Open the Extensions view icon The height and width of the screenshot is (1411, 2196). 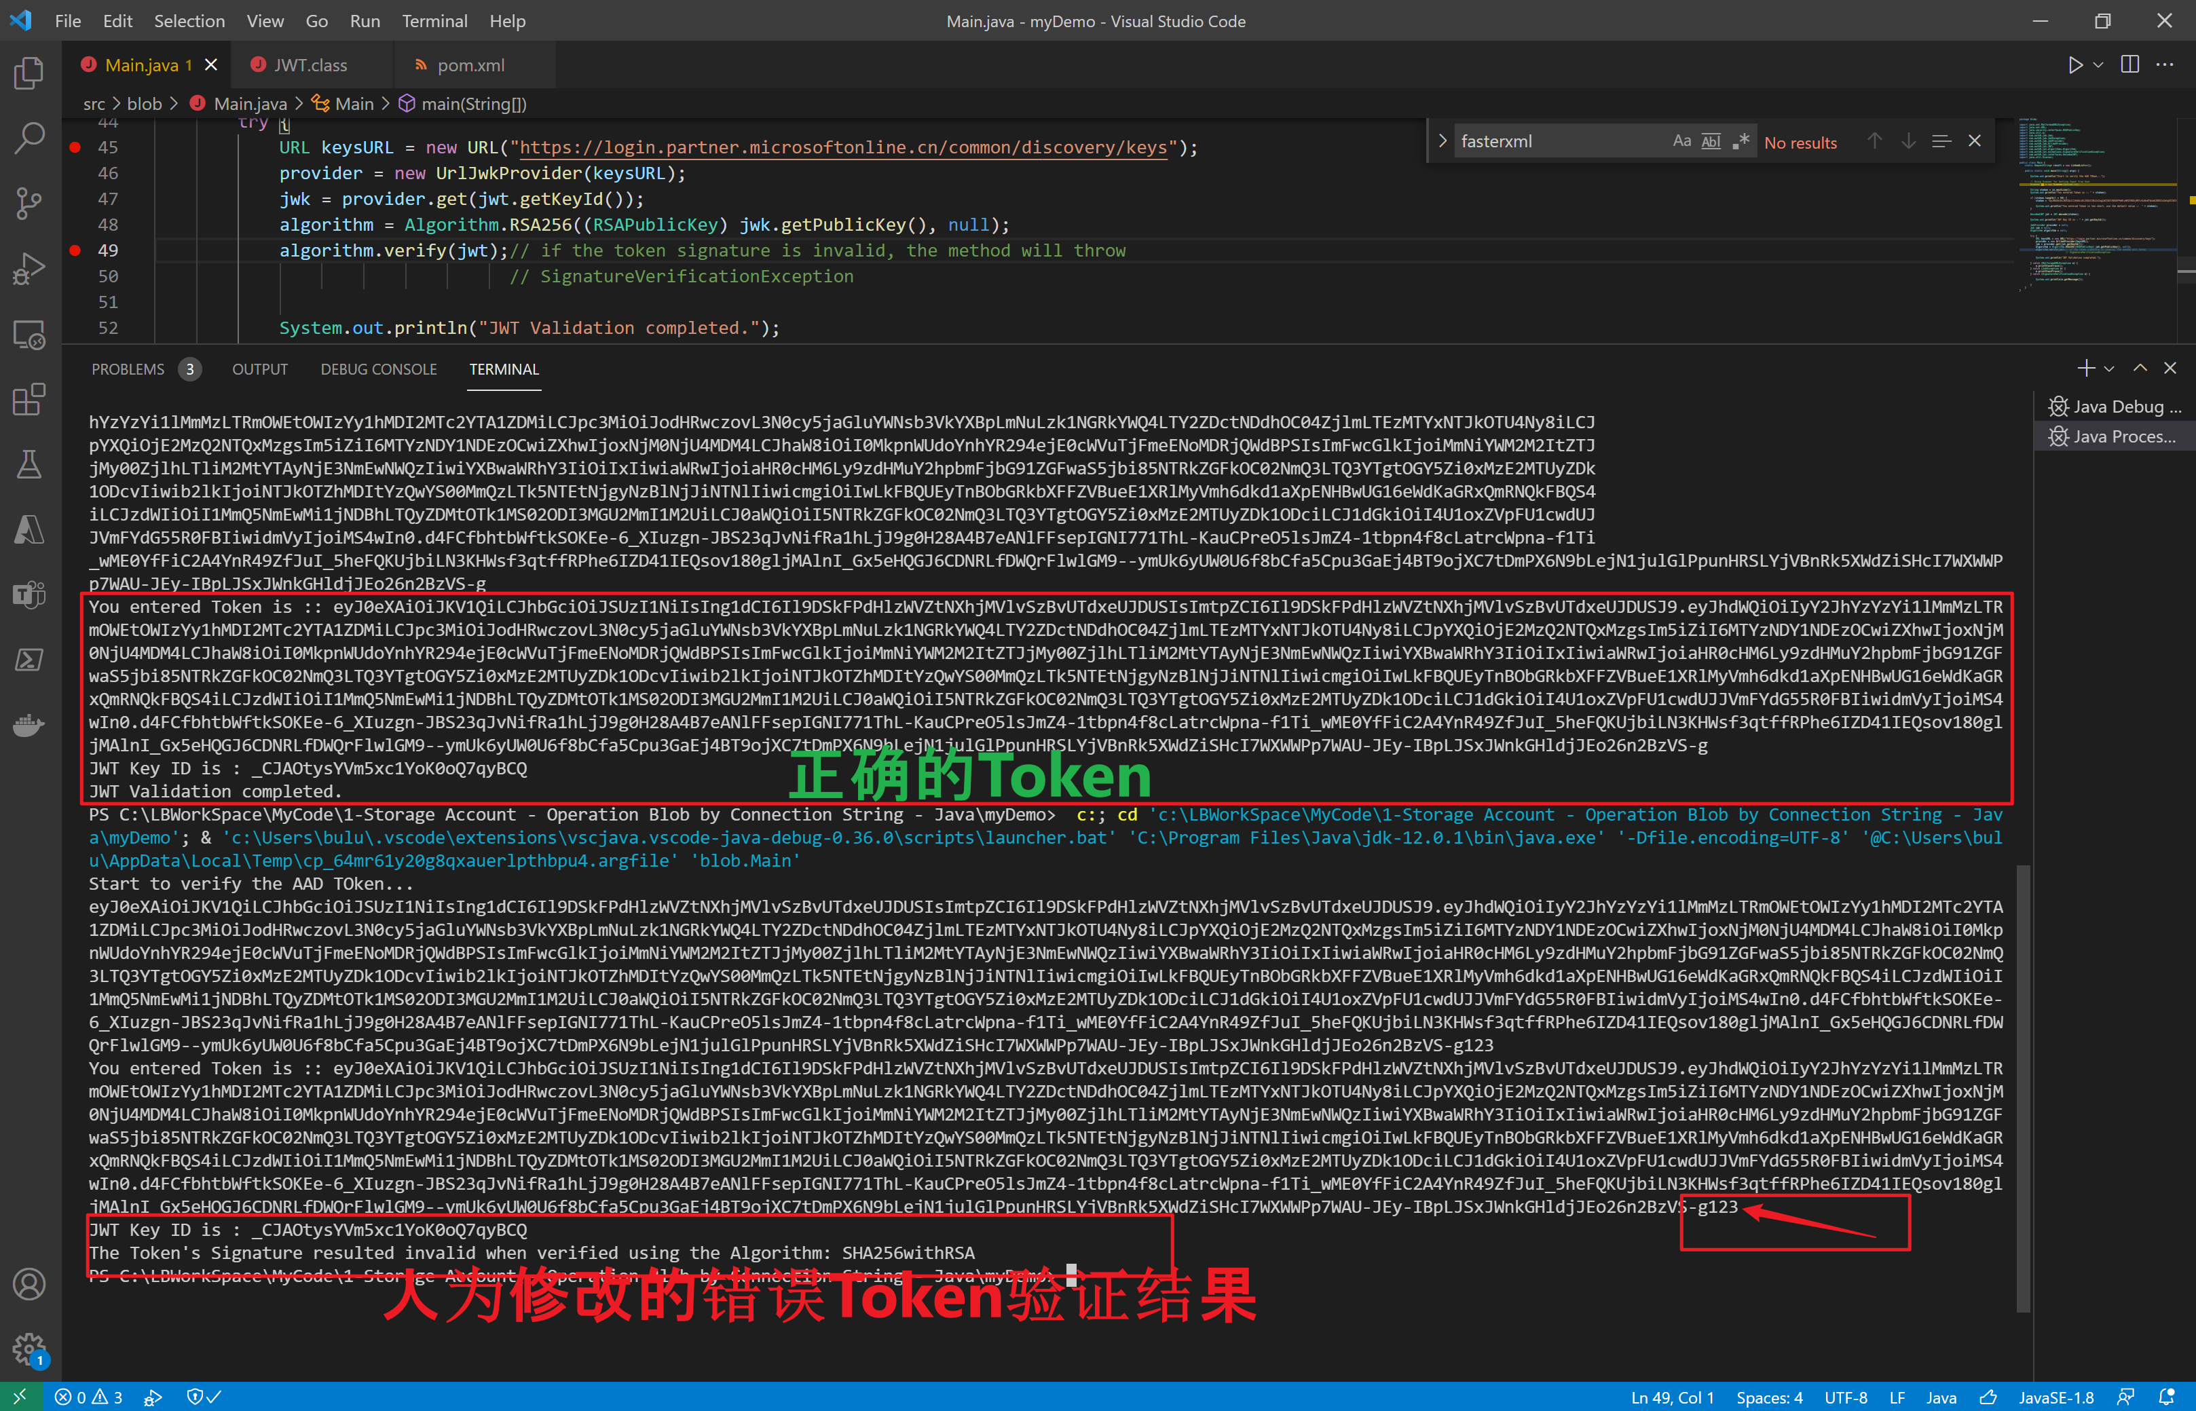tap(29, 400)
